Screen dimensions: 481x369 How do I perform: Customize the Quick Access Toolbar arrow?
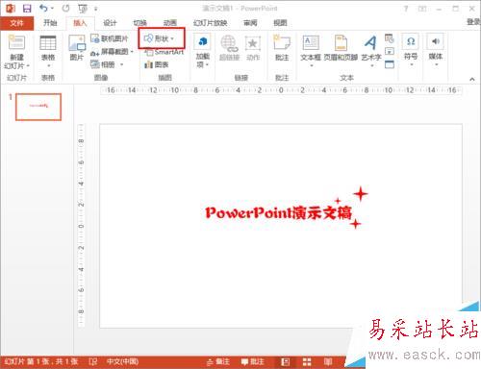point(95,9)
